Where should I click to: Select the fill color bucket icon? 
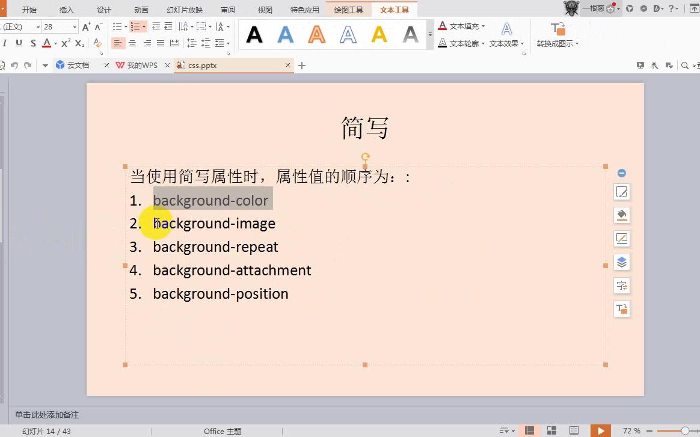coord(621,215)
